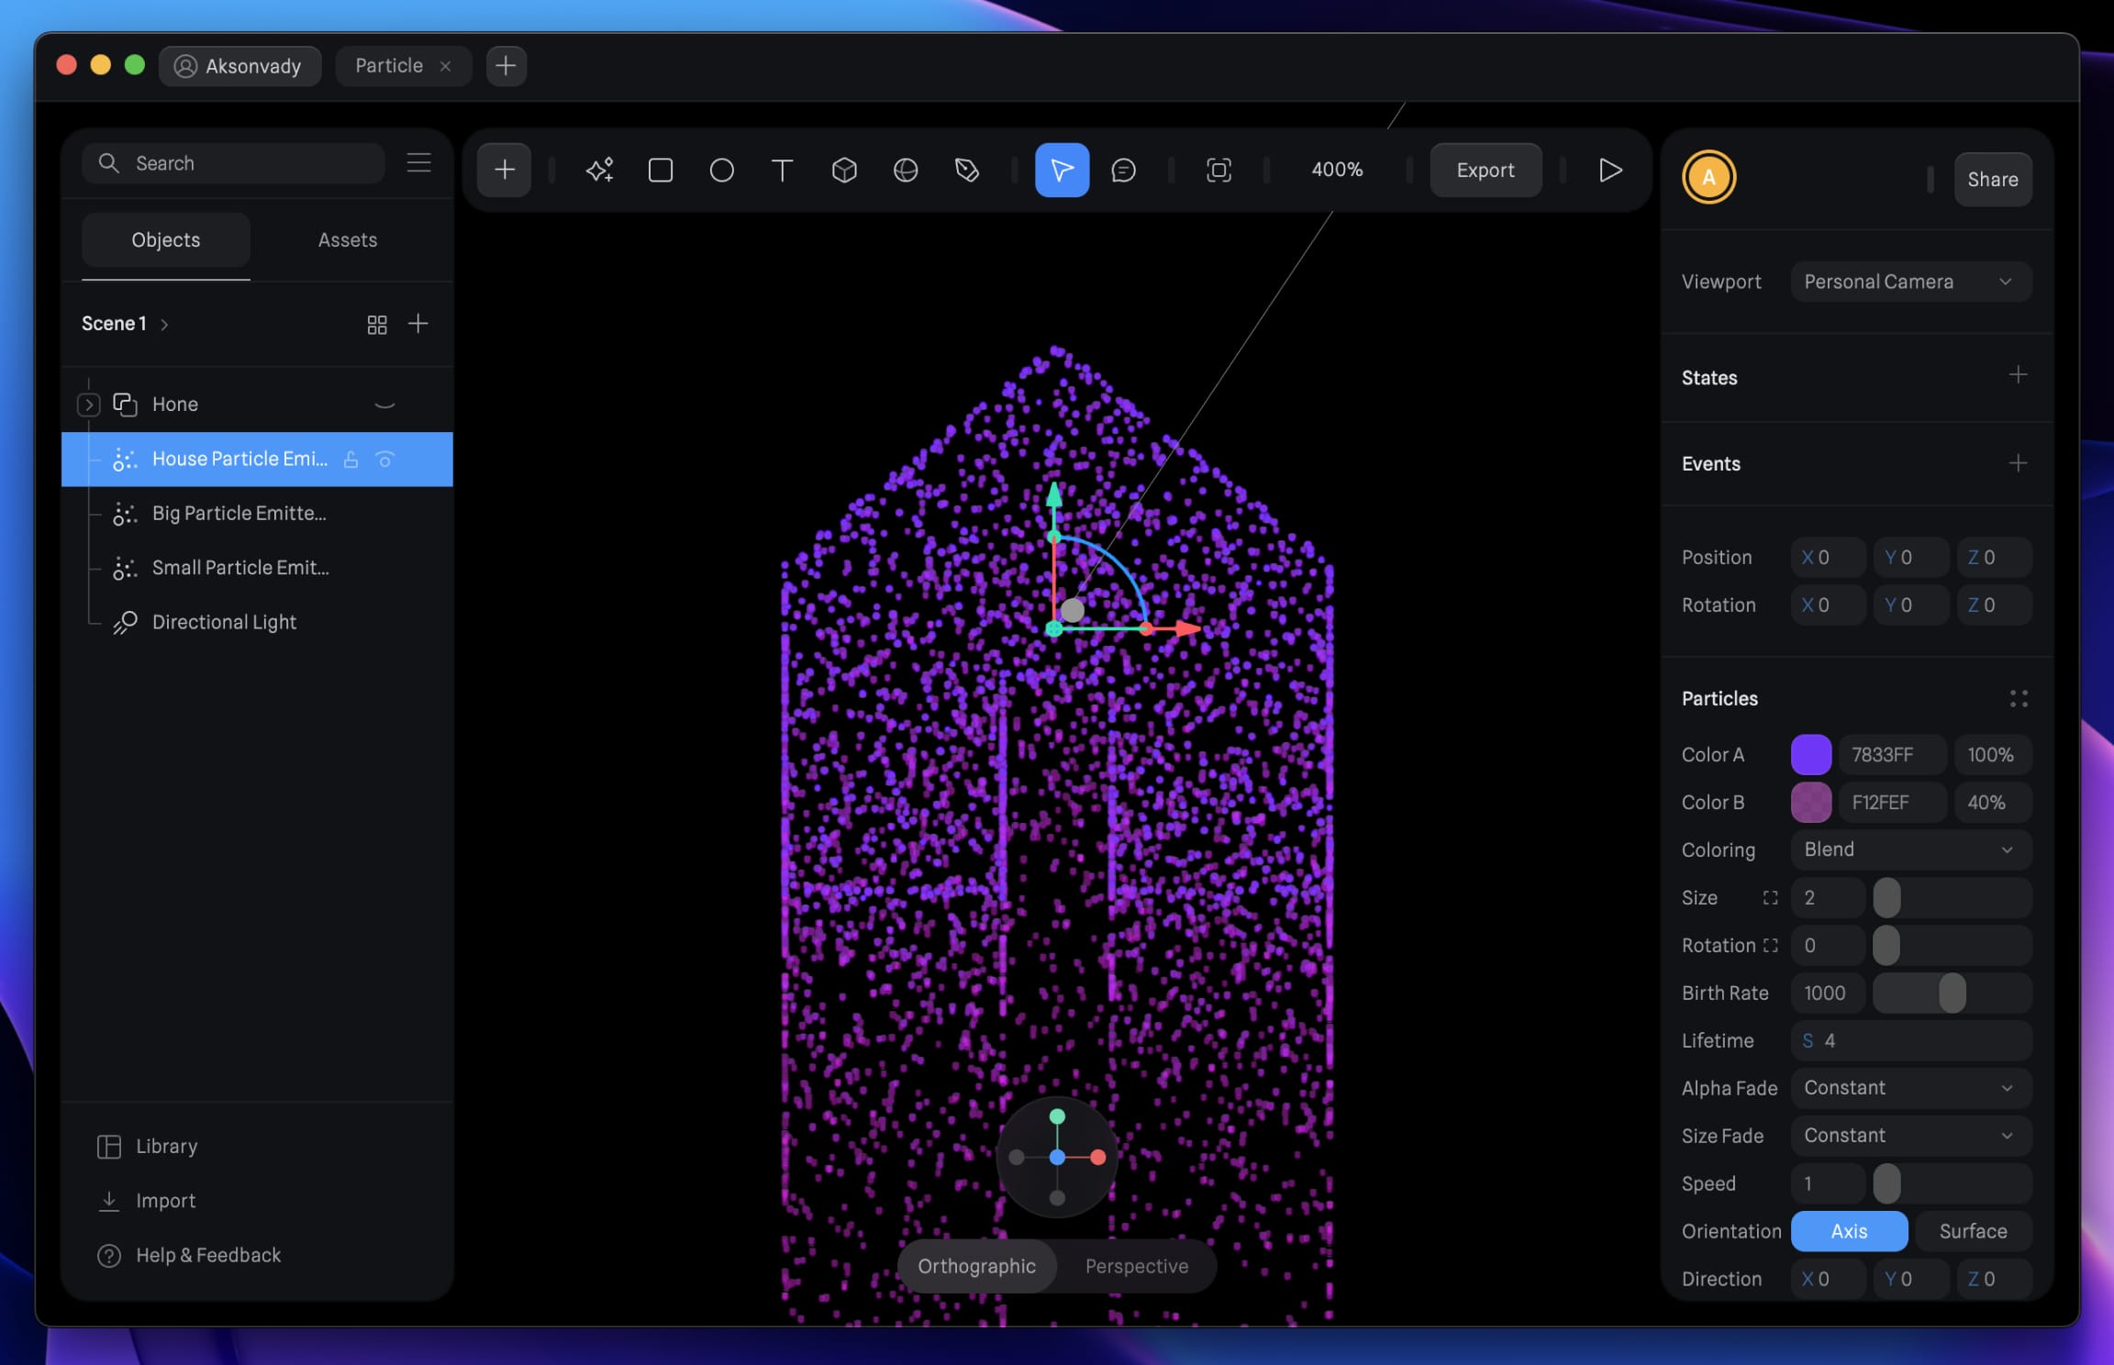2114x1365 pixels.
Task: Switch Orientation from Axis to Surface
Action: pos(1973,1231)
